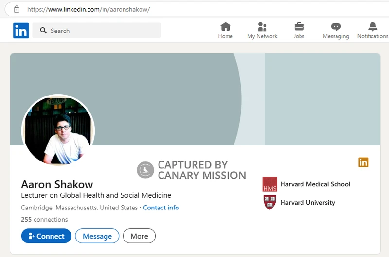This screenshot has height=257, width=389.
Task: Click the LinkedIn logo in the navigation bar
Action: coord(21,31)
